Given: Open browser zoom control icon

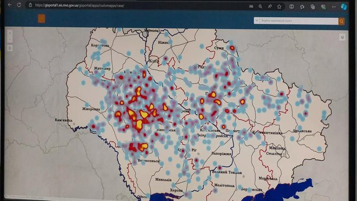Looking at the screenshot, I should pyautogui.click(x=260, y=6).
